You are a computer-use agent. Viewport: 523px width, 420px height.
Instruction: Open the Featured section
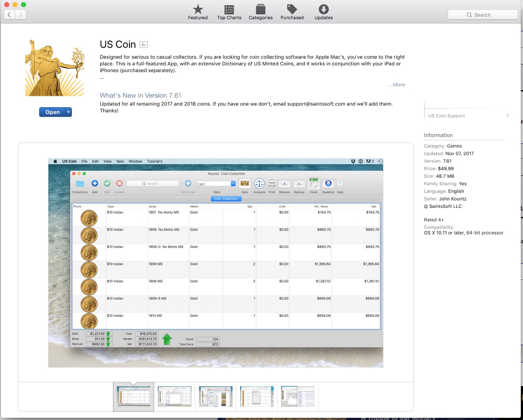point(198,12)
